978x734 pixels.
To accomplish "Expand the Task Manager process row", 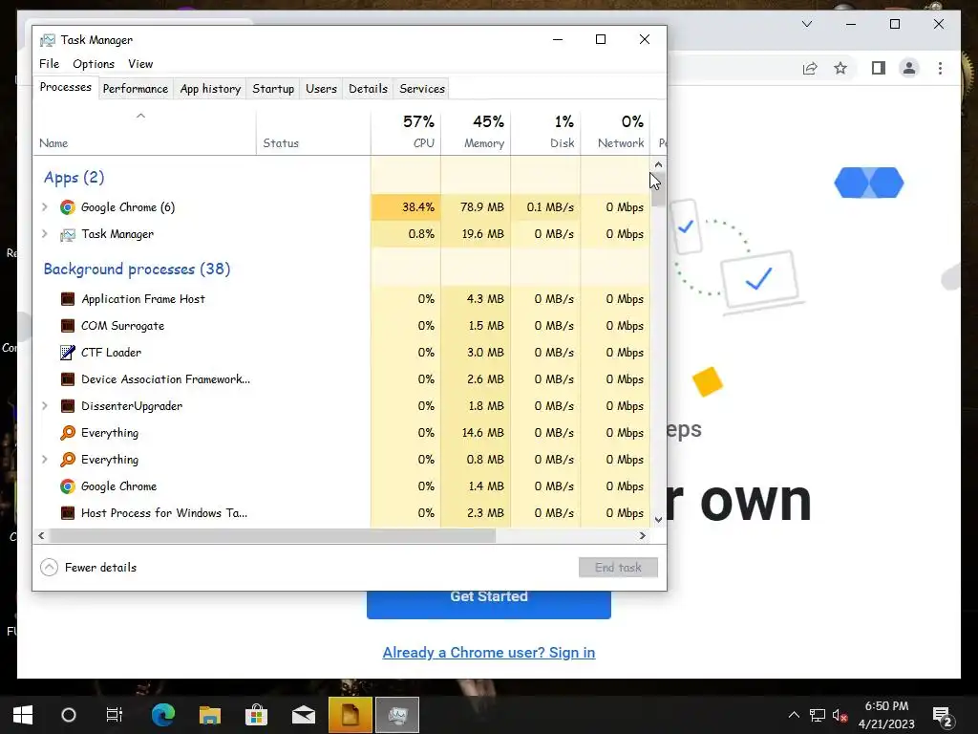I will click(x=44, y=233).
